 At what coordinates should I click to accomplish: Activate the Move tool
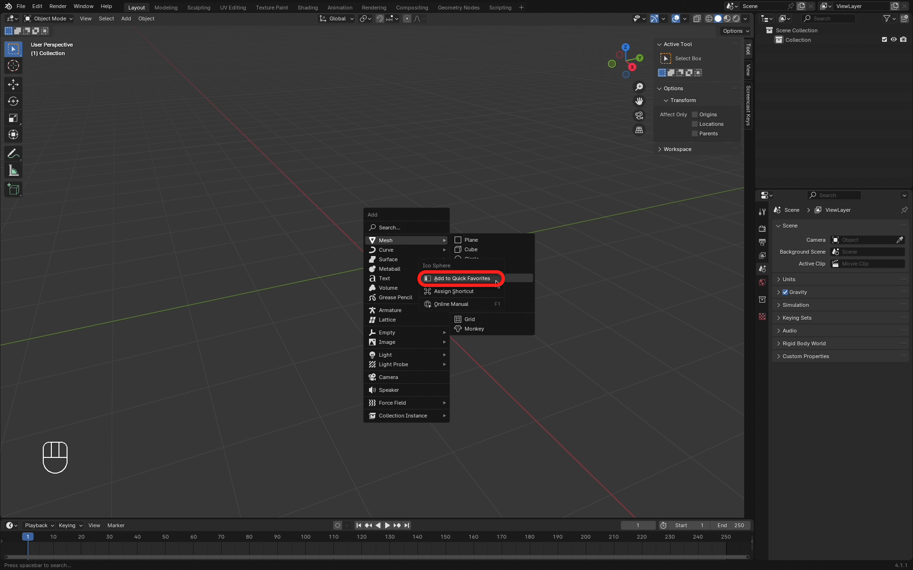(x=13, y=85)
